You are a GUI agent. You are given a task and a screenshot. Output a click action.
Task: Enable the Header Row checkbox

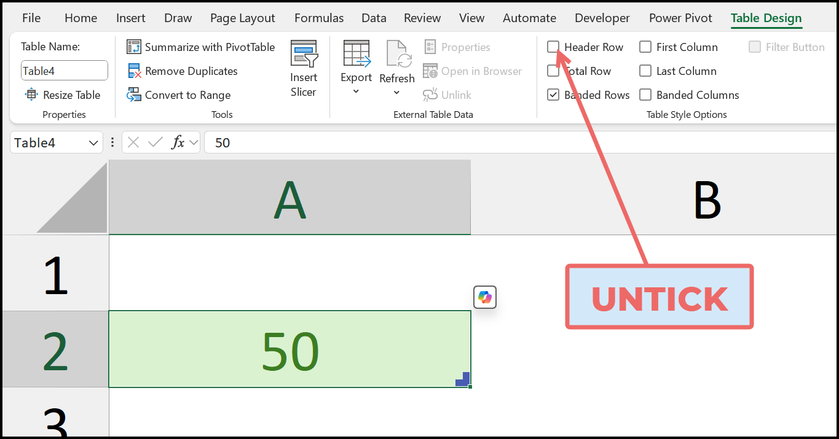point(553,47)
